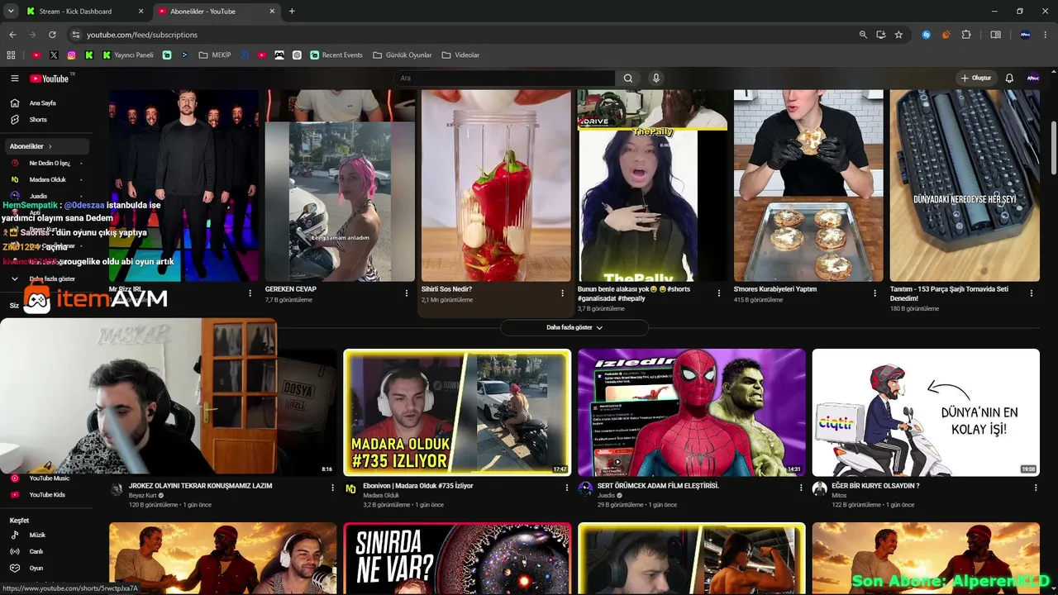Open the Ne Dedin O İşe channel subscription
The image size is (1058, 595).
click(45, 163)
